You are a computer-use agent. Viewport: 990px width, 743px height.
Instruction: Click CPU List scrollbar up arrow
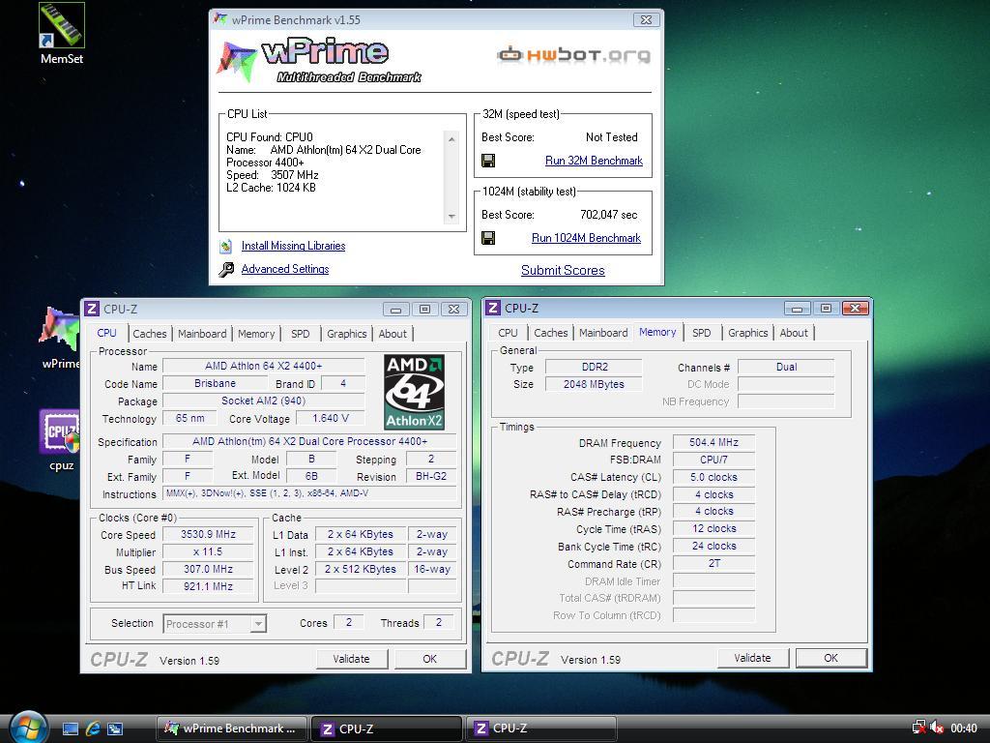pos(451,139)
